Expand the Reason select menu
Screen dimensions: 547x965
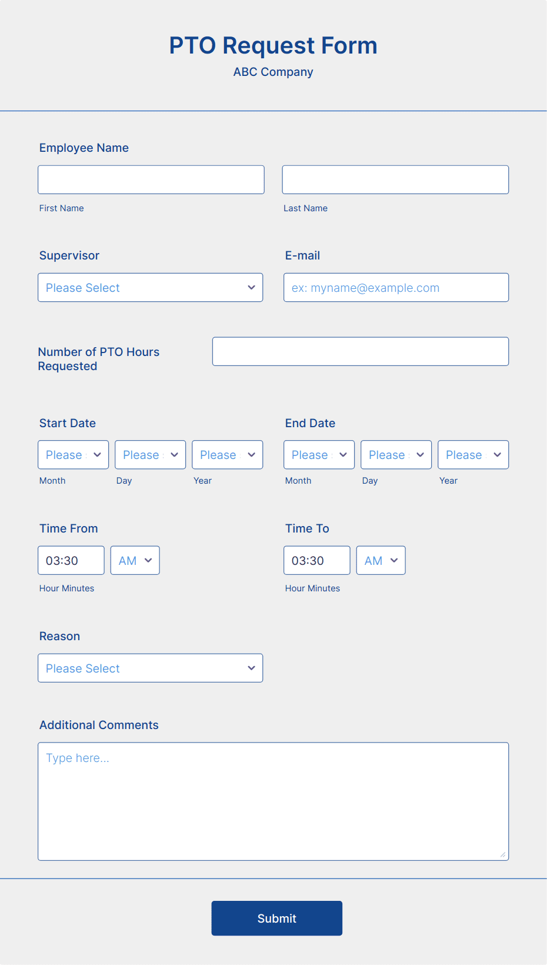(151, 668)
